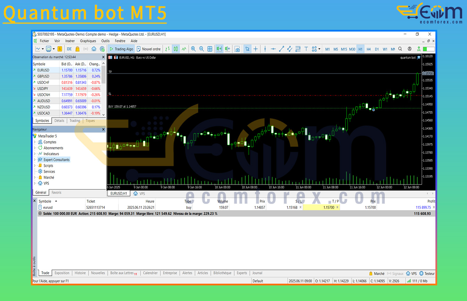467x301 pixels.
Task: Select the crosshair tool
Action: [x=256, y=49]
